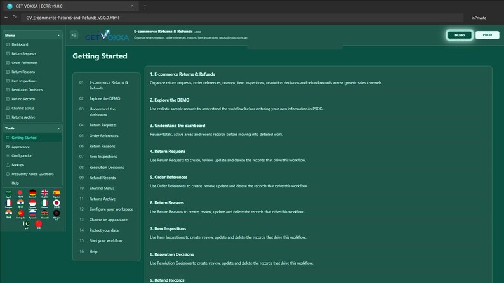Select the Portuguese flag language
The image size is (504, 283).
tap(20, 214)
